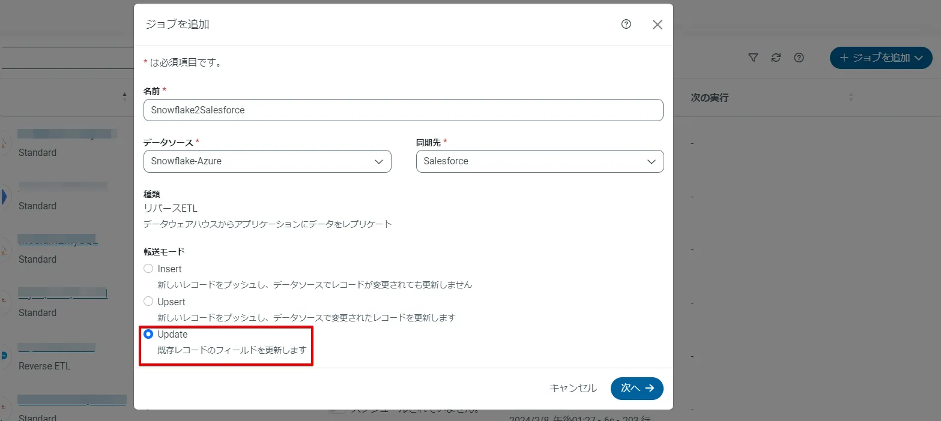This screenshot has height=421, width=941.
Task: Click the help icon in the ジョブを追加 dialog header
Action: tap(626, 25)
